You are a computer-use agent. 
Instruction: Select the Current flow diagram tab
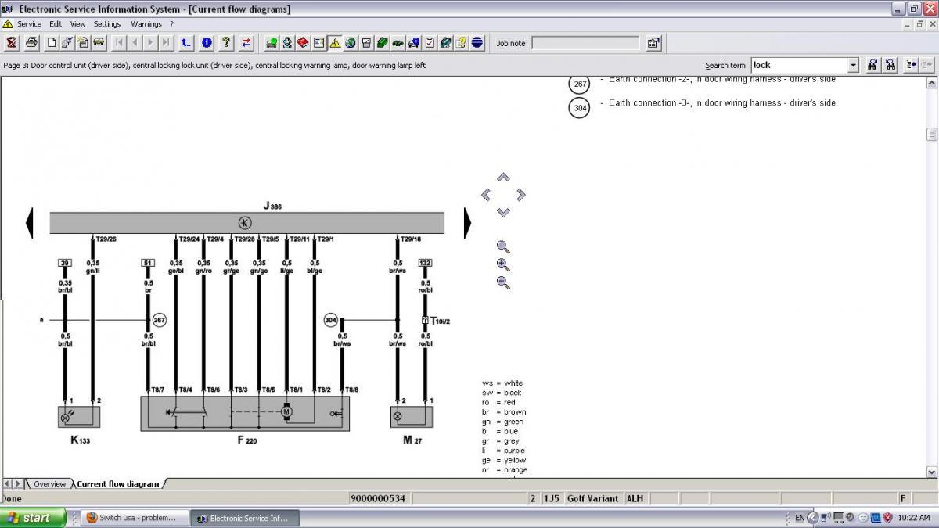(117, 484)
